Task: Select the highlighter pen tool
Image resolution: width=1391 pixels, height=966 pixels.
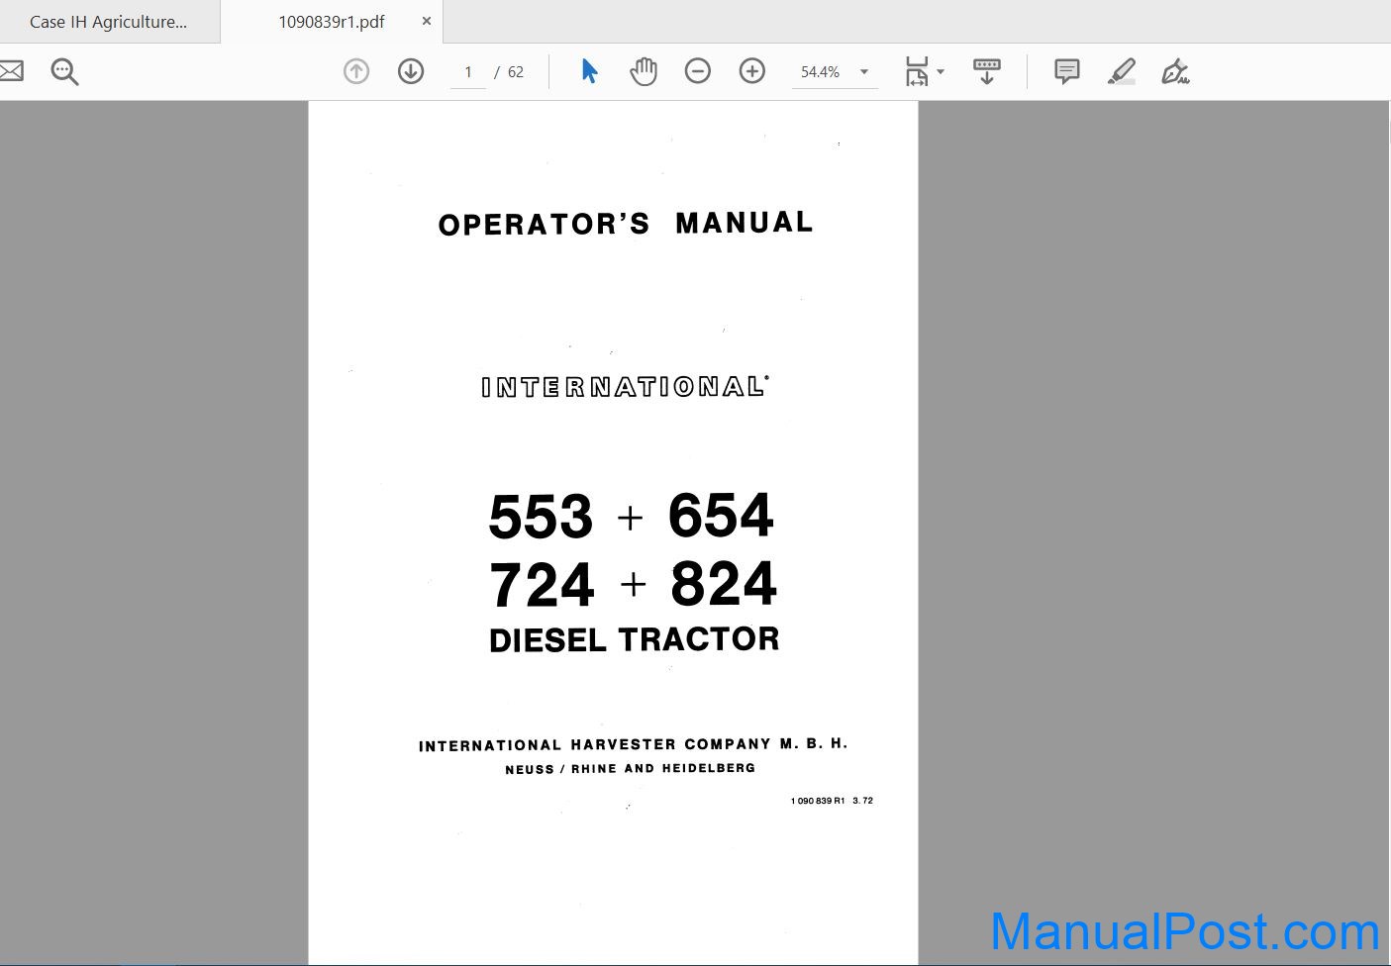Action: [1122, 71]
